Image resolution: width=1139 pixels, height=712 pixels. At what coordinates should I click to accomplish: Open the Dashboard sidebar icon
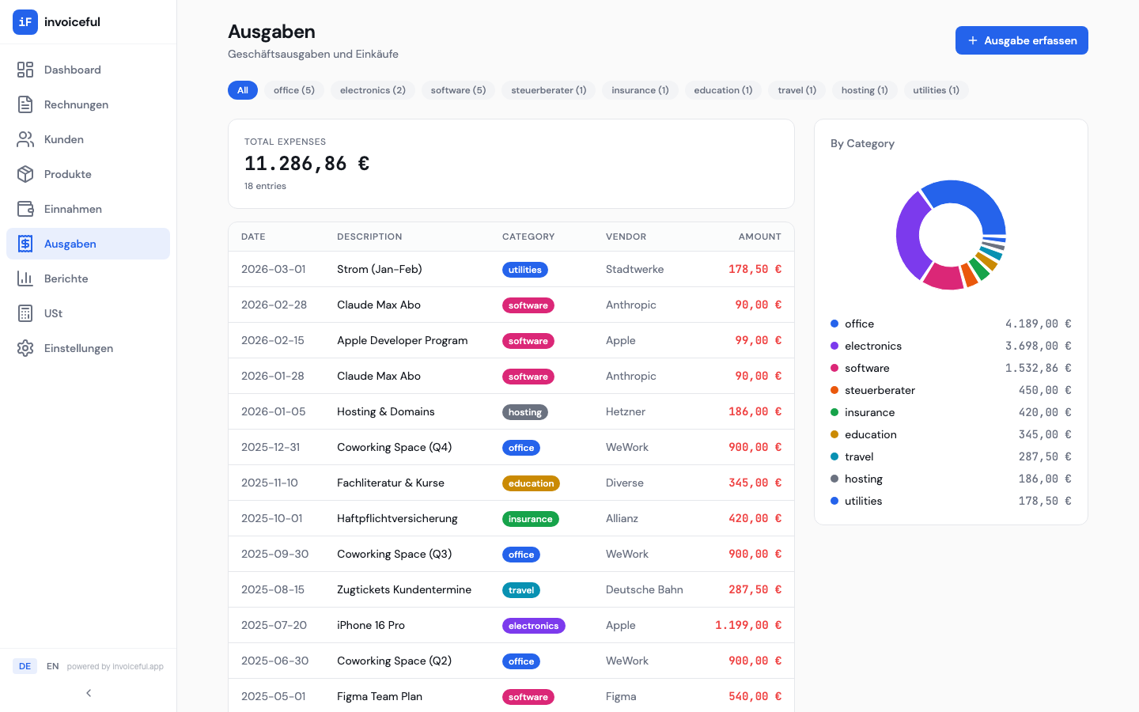click(25, 70)
